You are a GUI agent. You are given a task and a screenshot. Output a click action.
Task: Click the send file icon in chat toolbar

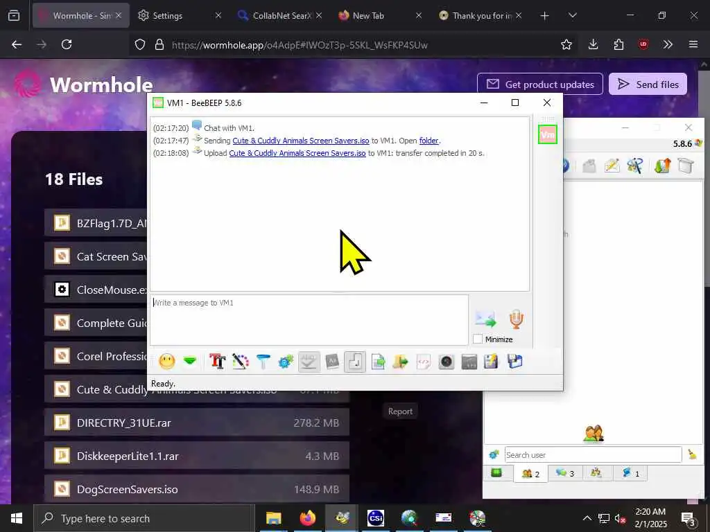click(x=378, y=362)
